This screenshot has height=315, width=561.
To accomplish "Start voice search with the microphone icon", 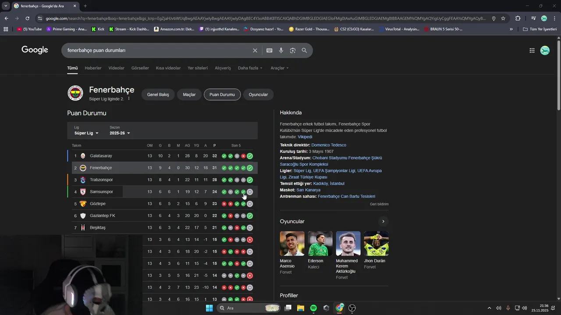I will 281,50.
